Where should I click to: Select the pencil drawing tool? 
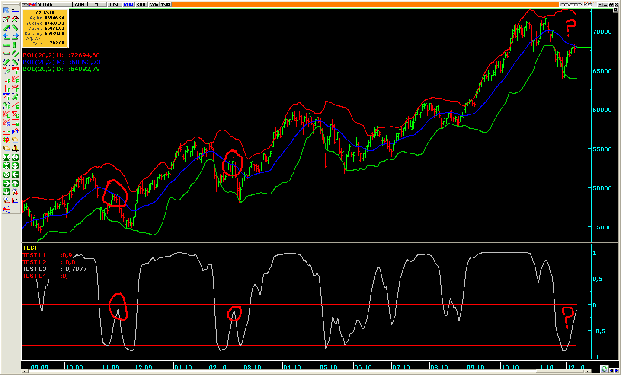tap(6, 19)
